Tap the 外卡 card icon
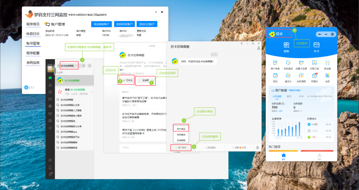359x190 pixels. point(317,45)
